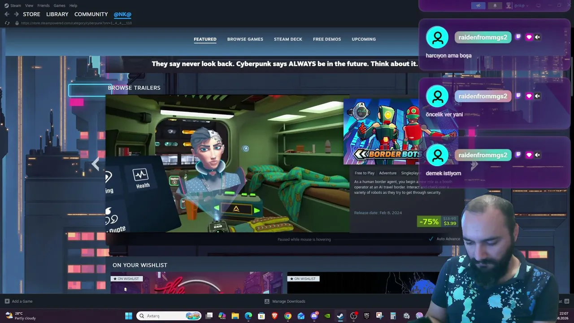Image resolution: width=574 pixels, height=323 pixels.
Task: Click the -75% discount badge
Action: (x=429, y=222)
